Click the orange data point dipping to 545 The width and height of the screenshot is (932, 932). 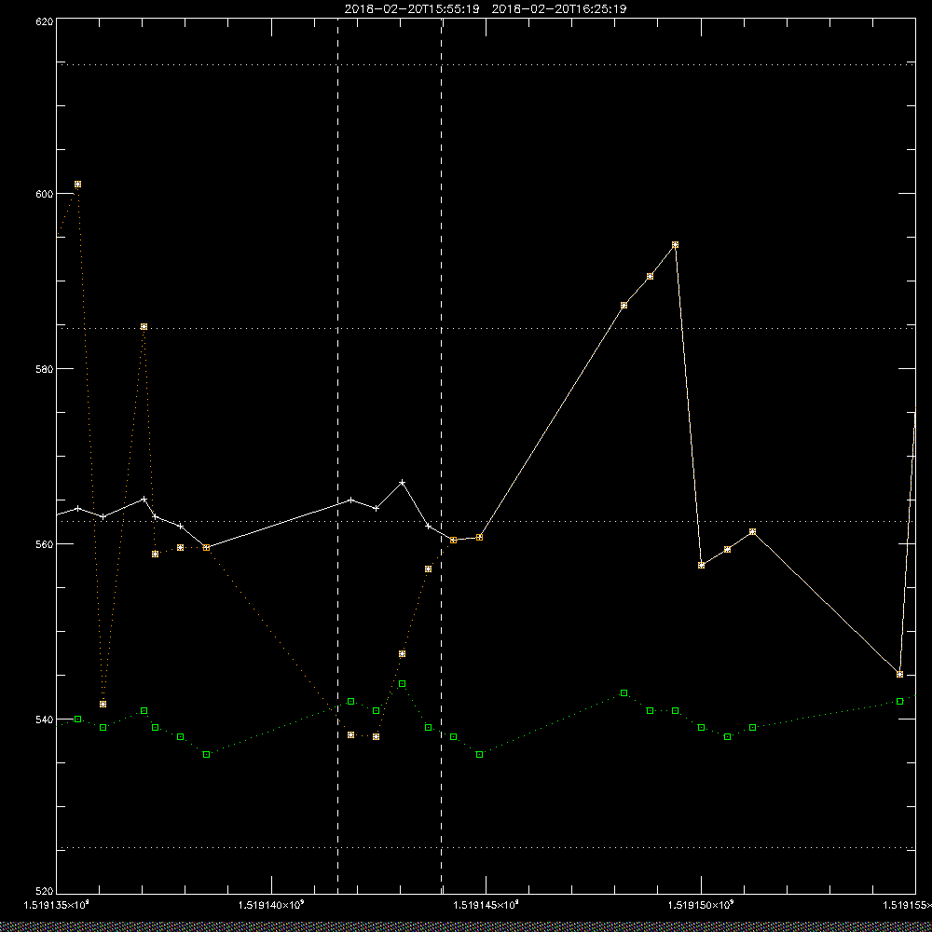click(x=900, y=674)
